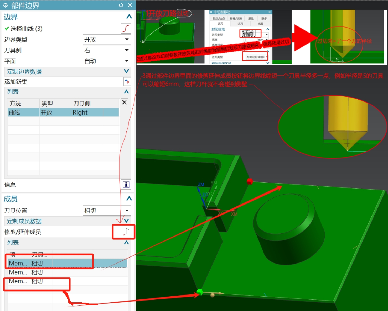Collapse the upper 列表 section under 添加新集
The height and width of the screenshot is (311, 388).
(126, 92)
